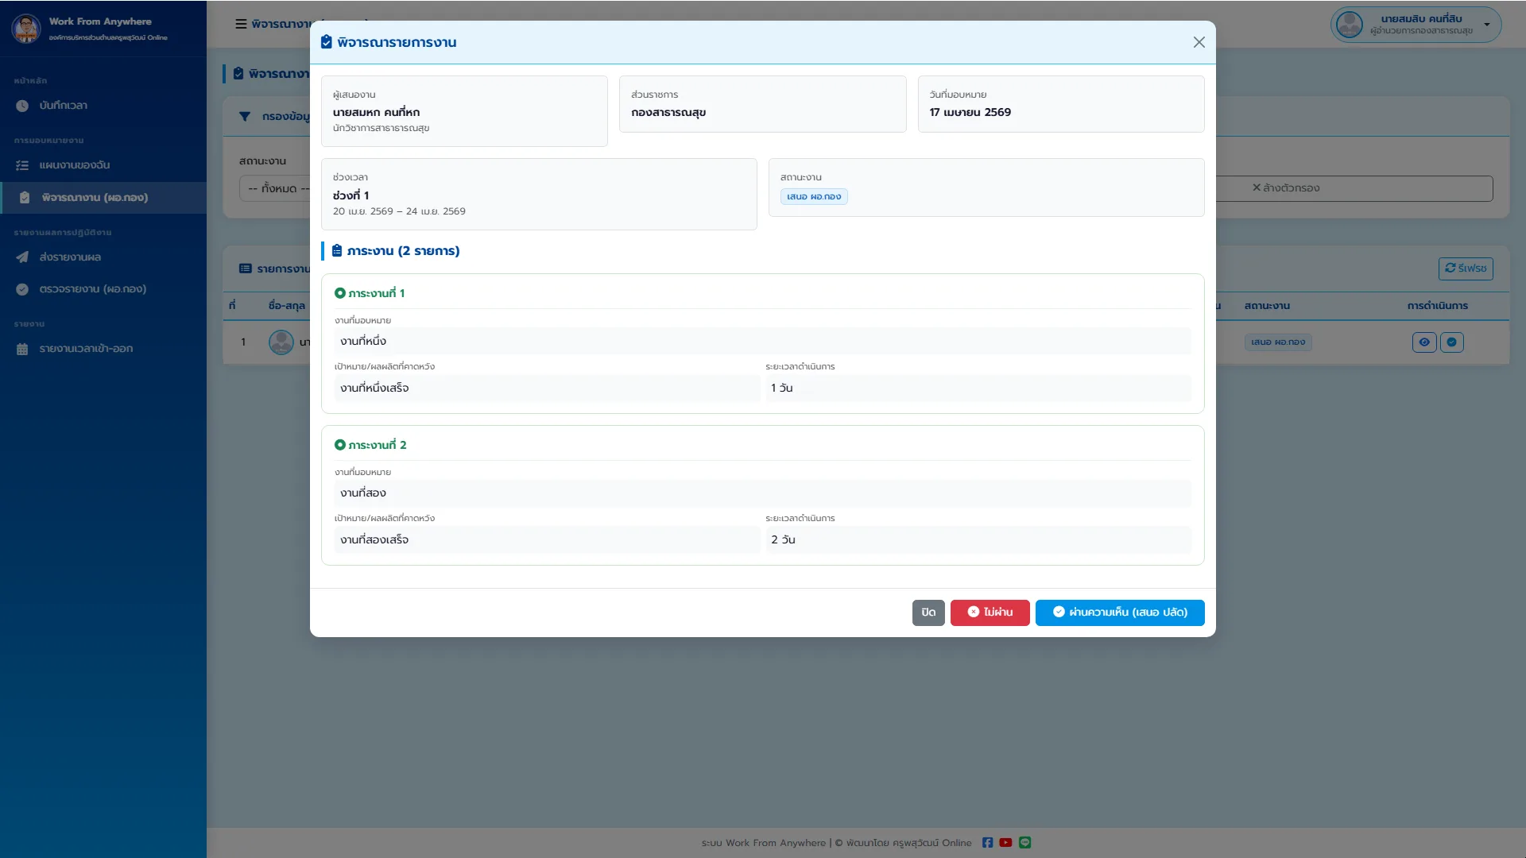This screenshot has height=858, width=1526.
Task: Open the สถานะงาน ทั้งหมด filter dropdown
Action: click(x=275, y=188)
